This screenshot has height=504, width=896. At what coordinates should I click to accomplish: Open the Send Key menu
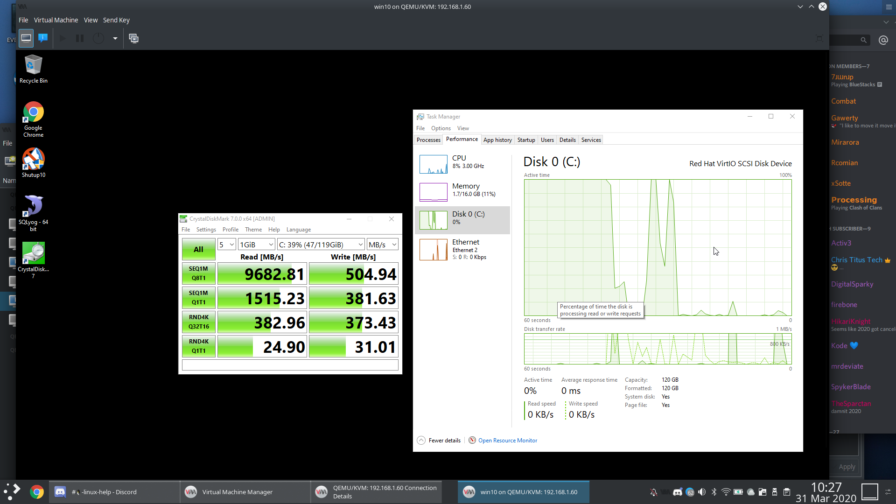[116, 20]
